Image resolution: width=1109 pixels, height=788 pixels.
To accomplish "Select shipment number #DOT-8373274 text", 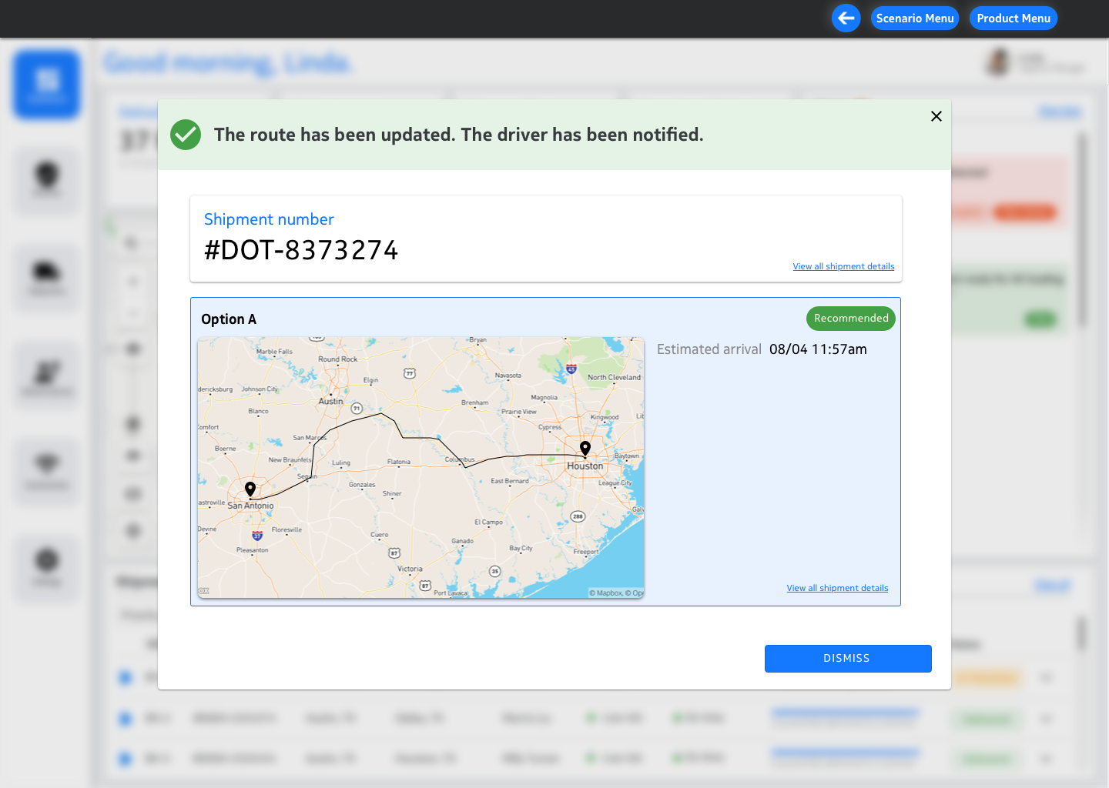I will pyautogui.click(x=301, y=250).
